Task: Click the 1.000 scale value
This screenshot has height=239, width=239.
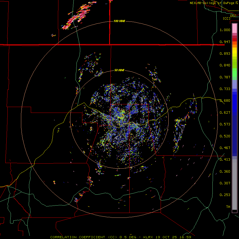Action: (225, 30)
